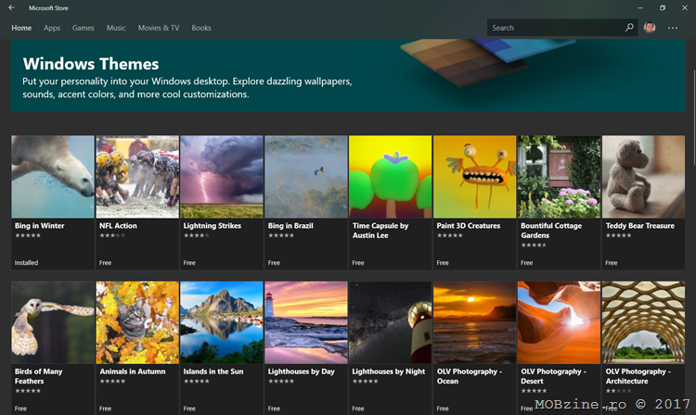Go to the Books tab

tap(201, 28)
